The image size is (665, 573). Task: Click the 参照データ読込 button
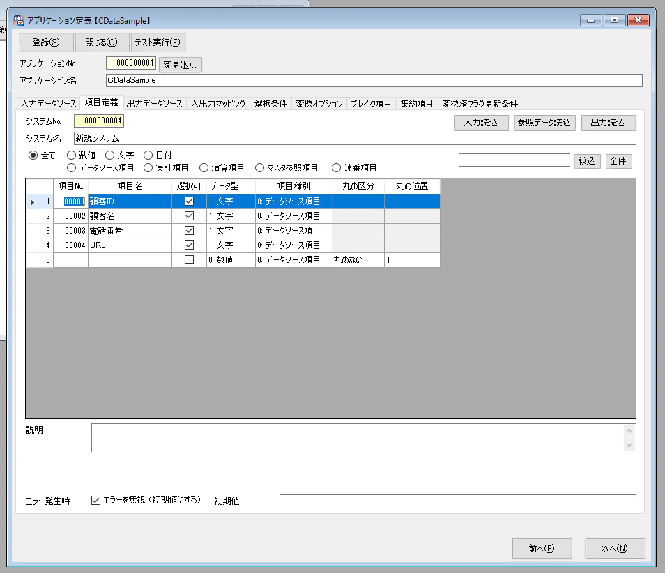tap(544, 123)
